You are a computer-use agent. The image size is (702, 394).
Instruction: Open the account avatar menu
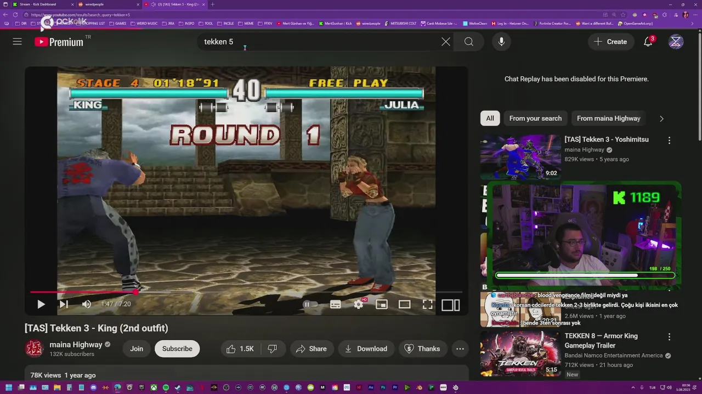pos(676,42)
